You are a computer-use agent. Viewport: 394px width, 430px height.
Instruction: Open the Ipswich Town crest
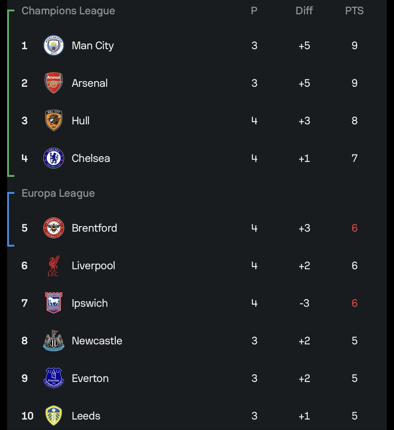[x=54, y=303]
